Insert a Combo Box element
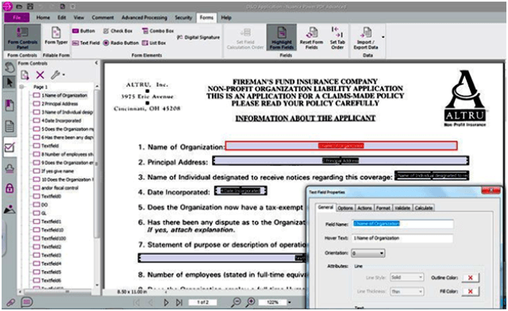The image size is (508, 311). click(x=158, y=31)
